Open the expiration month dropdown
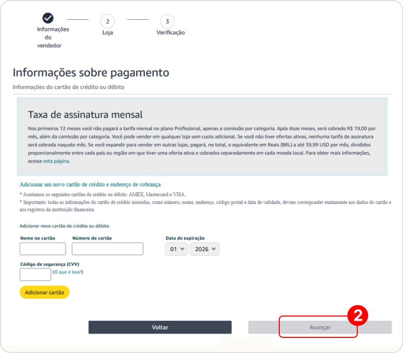Screen dimensions: 403x353 click(177, 249)
